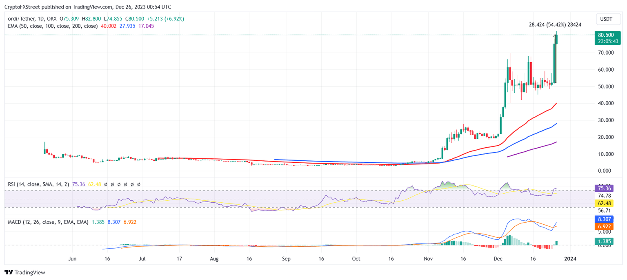The width and height of the screenshot is (627, 280).
Task: Open the 1D timeframe selector in the legend
Action: [x=40, y=19]
